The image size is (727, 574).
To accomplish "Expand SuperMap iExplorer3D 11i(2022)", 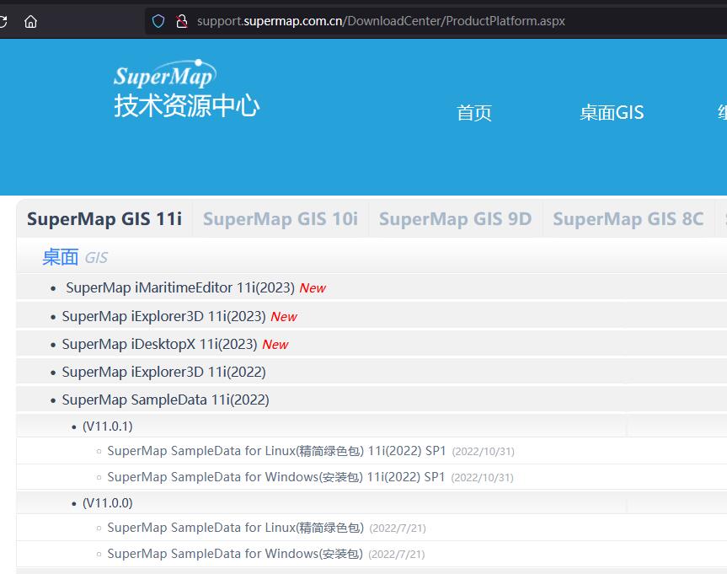I will pos(163,373).
